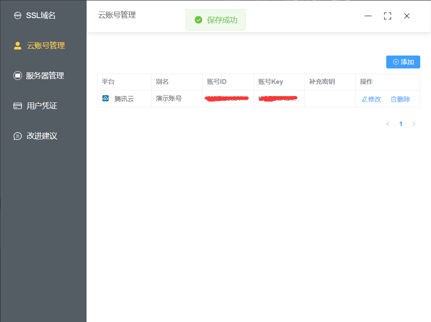Edit the 演示账号 row via 修改
This screenshot has width=431, height=322.
pos(372,99)
